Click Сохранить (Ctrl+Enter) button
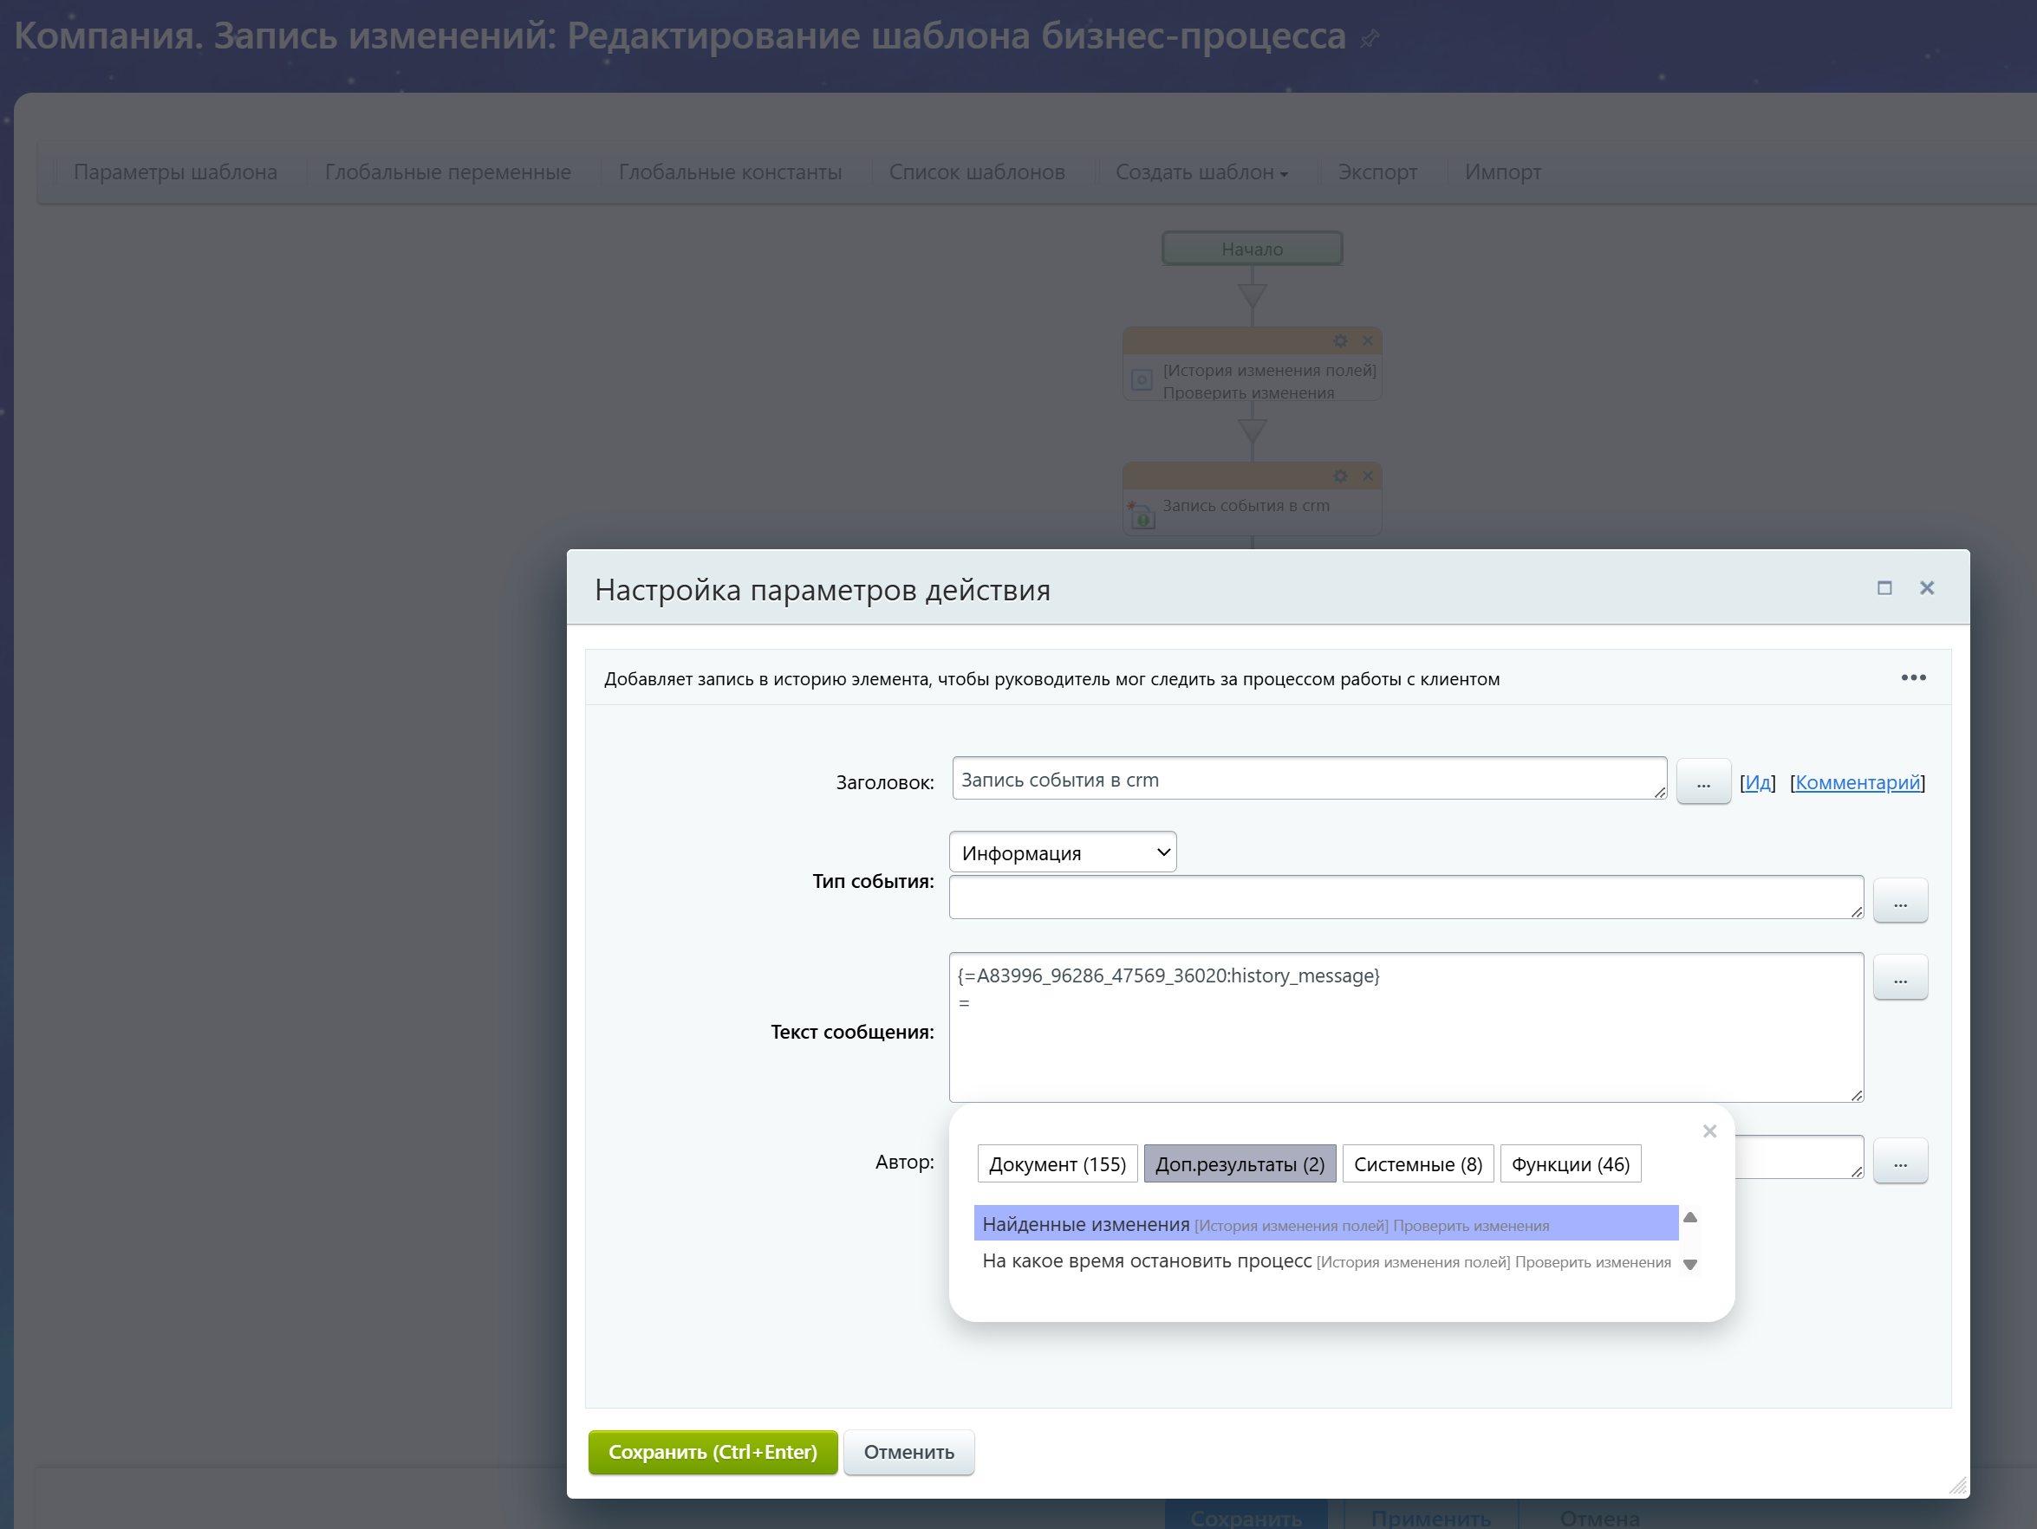This screenshot has height=1529, width=2037. pos(713,1452)
